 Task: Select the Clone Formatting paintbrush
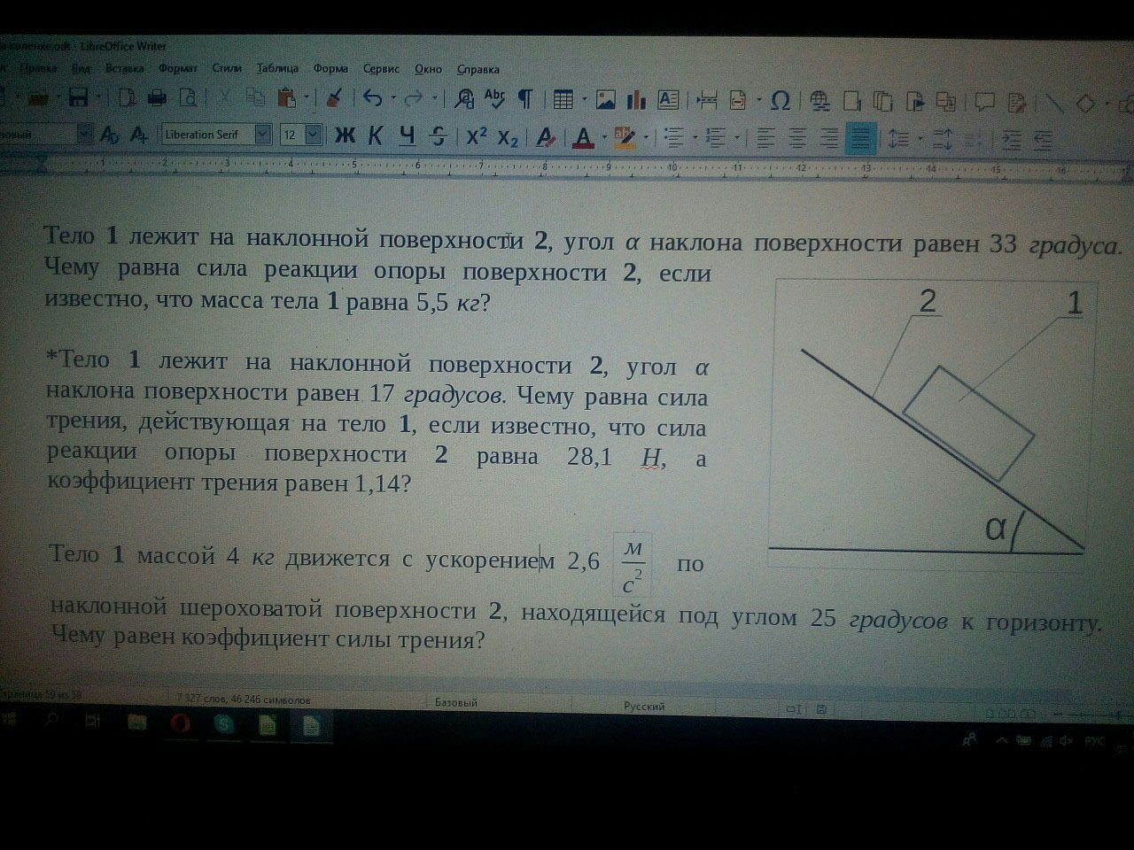334,98
